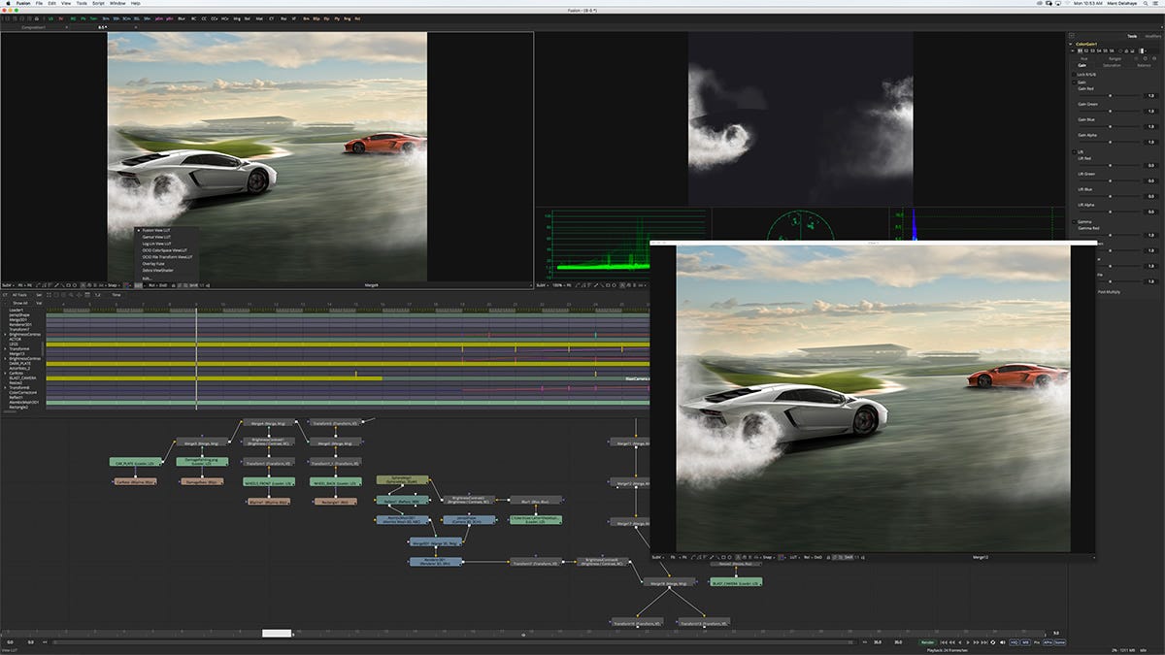The height and width of the screenshot is (655, 1165).
Task: Toggle the MB motion blur button
Action: [1026, 642]
